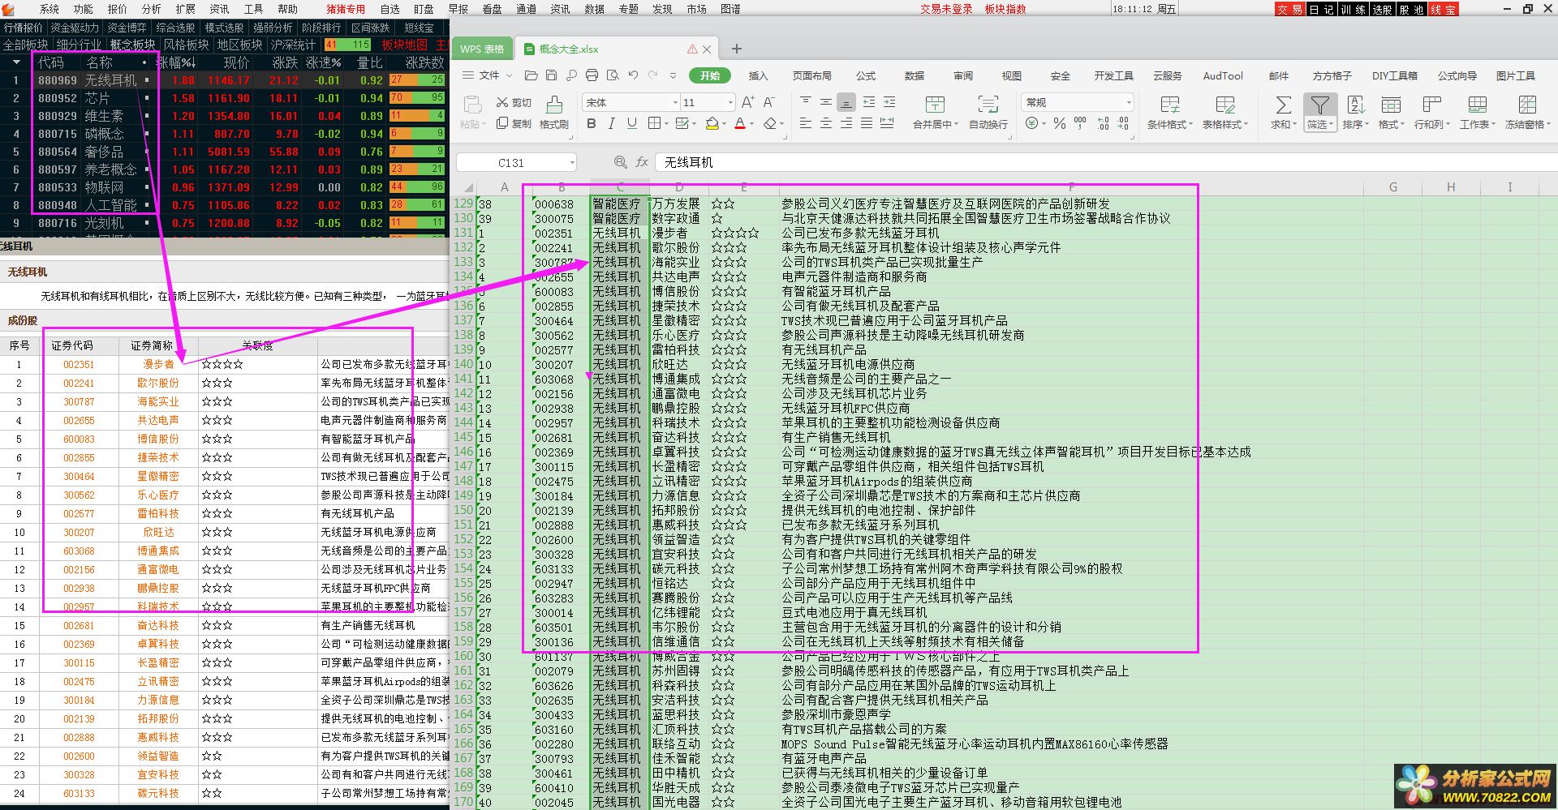Click the decrease decimal places icon
This screenshot has width=1558, height=810.
point(1123,123)
